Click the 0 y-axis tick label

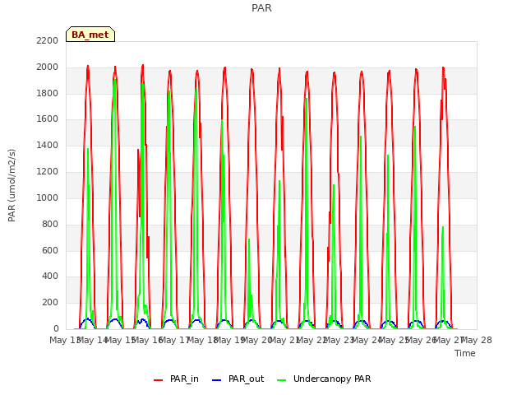pos(56,328)
